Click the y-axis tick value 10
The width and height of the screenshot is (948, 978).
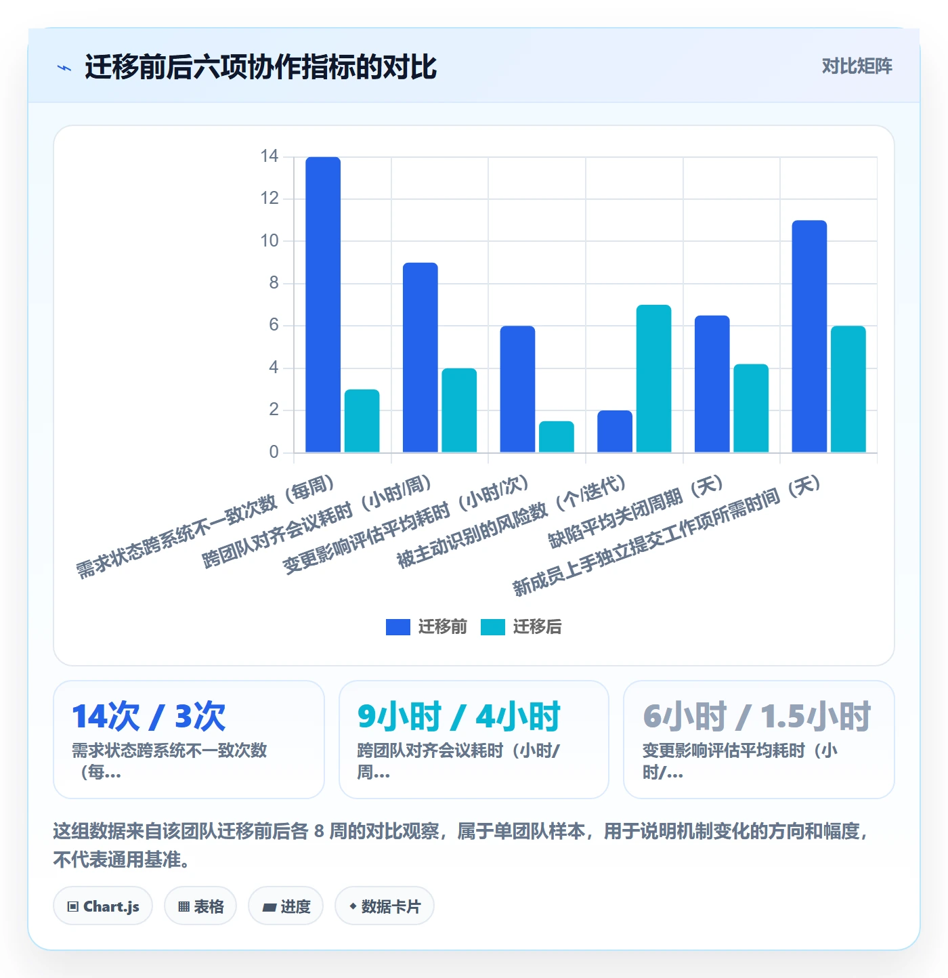270,241
